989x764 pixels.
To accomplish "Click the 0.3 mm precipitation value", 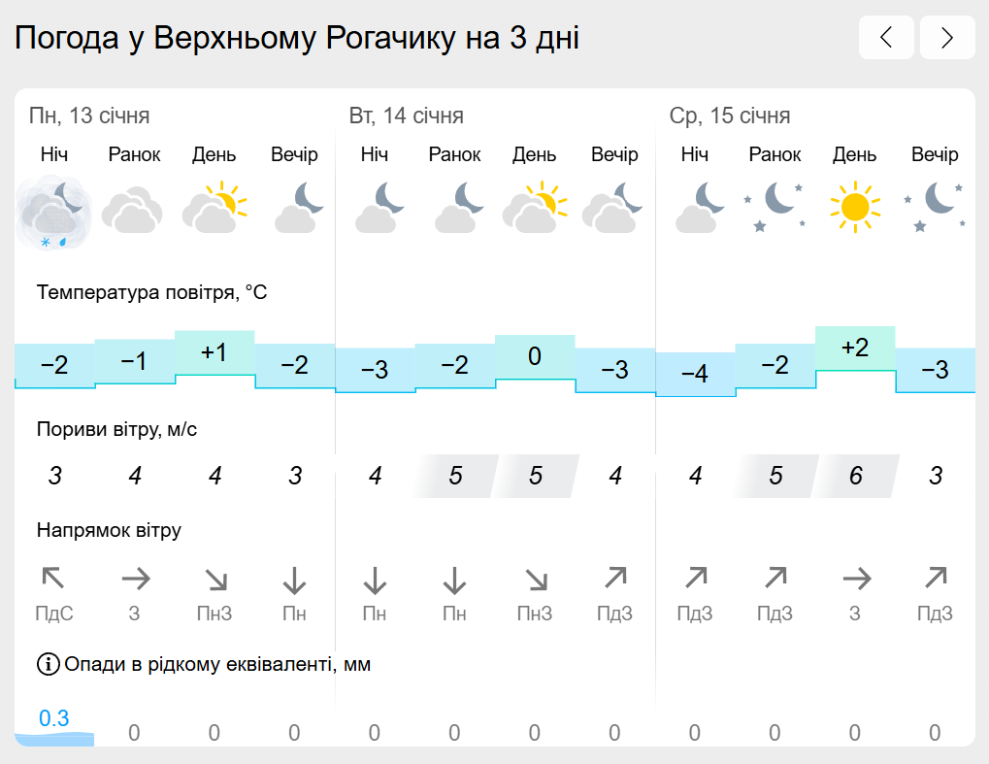I will [54, 718].
